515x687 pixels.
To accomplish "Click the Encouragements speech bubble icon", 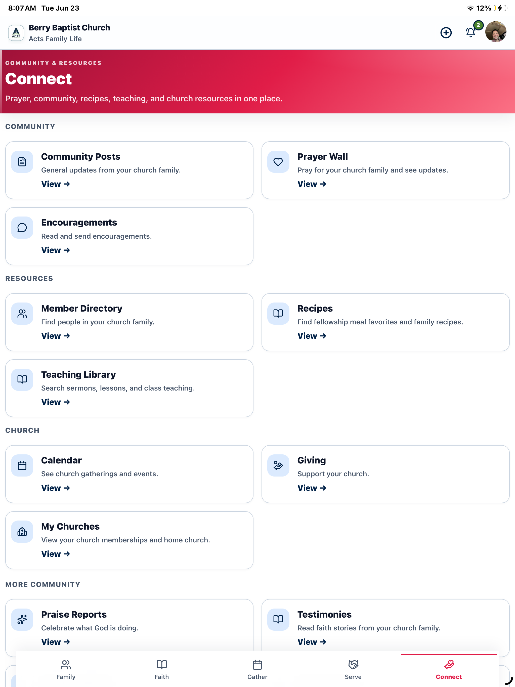I will [22, 228].
